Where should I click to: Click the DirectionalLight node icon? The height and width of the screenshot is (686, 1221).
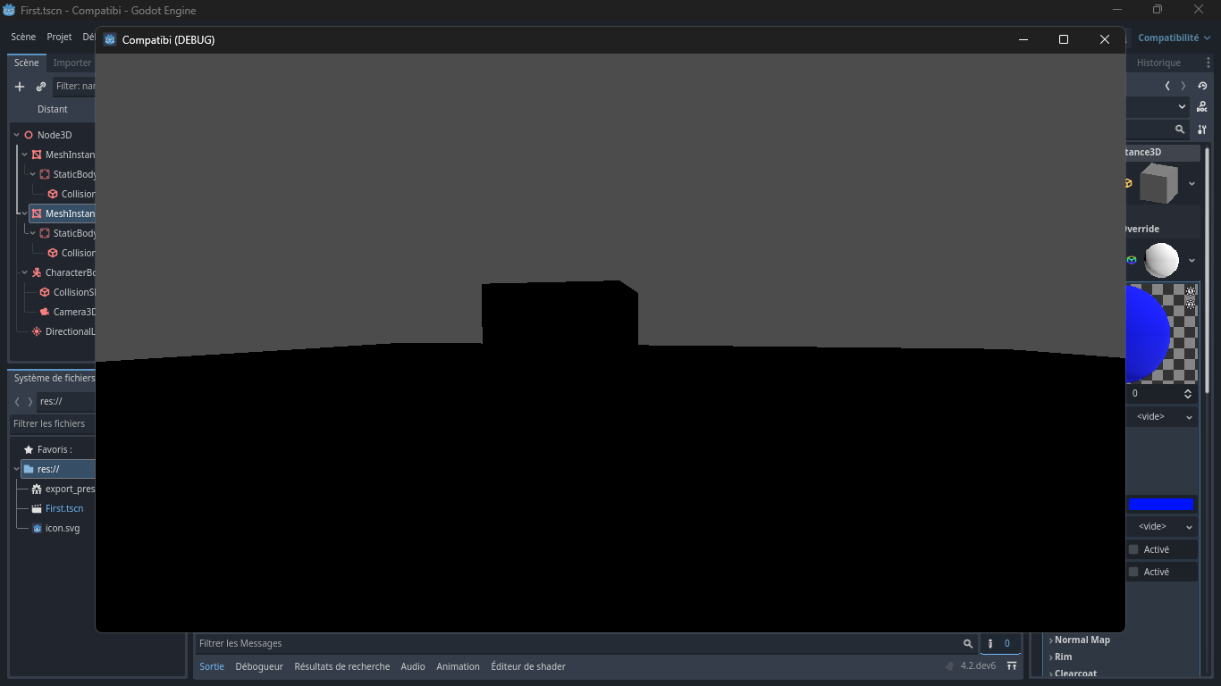(x=37, y=331)
